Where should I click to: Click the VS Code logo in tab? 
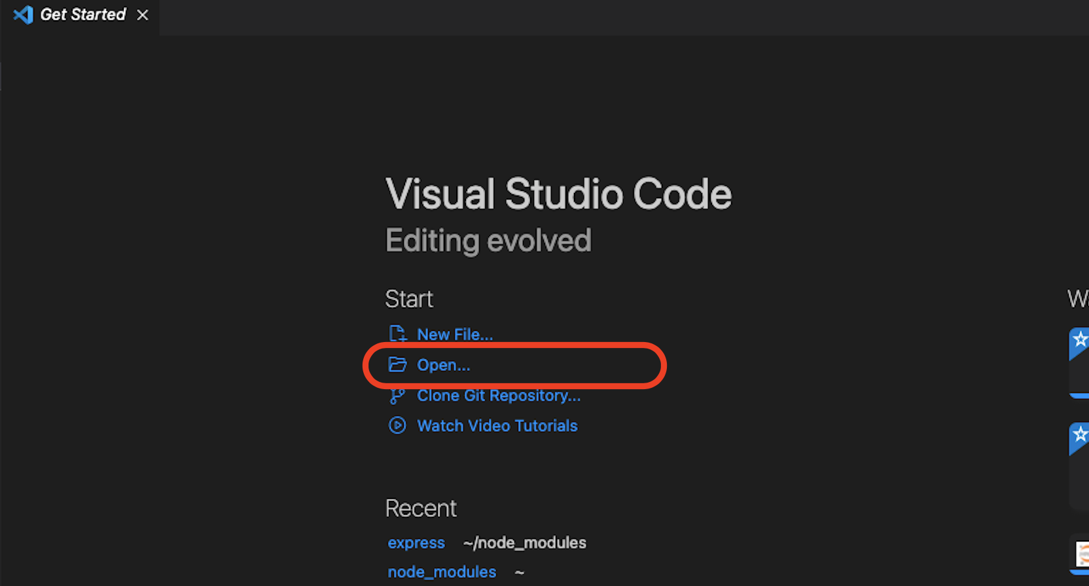(x=23, y=14)
